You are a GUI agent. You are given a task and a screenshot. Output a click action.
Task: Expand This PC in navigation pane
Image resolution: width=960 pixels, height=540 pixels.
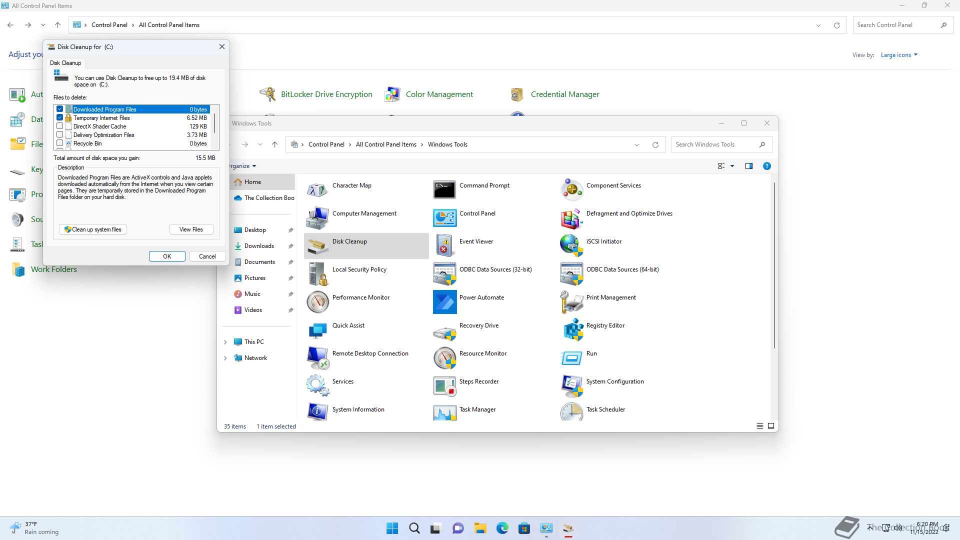[x=225, y=342]
